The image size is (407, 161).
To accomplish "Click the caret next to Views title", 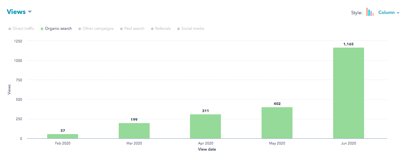I will coord(30,12).
